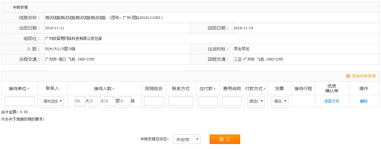Open the 中转安排总状态 status dropdown
381x149 pixels.
(187, 140)
